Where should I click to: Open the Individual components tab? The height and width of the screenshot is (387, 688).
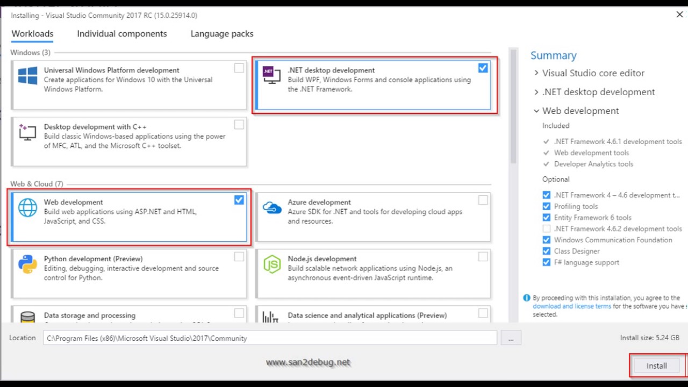click(122, 34)
